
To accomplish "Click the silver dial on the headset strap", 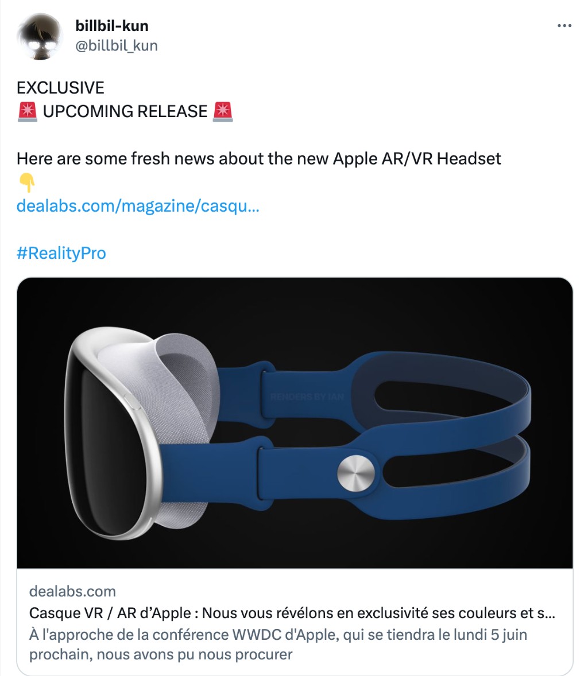I will coord(356,473).
